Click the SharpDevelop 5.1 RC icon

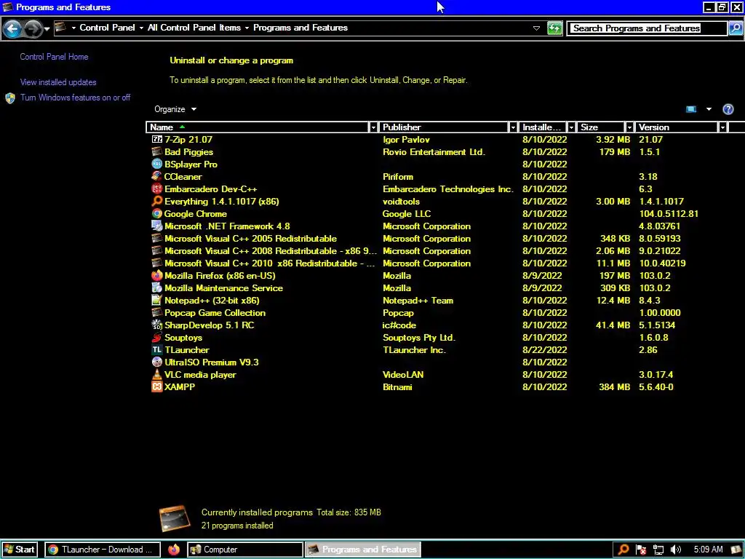pos(157,325)
